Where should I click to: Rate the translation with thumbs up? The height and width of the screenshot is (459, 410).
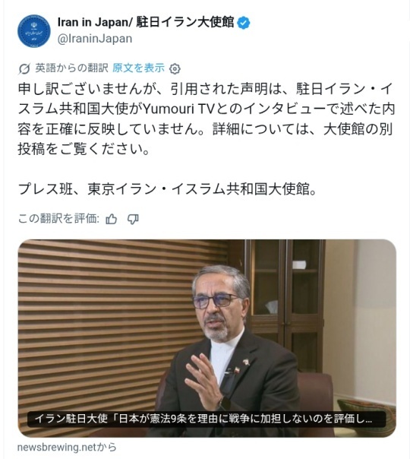pos(111,219)
